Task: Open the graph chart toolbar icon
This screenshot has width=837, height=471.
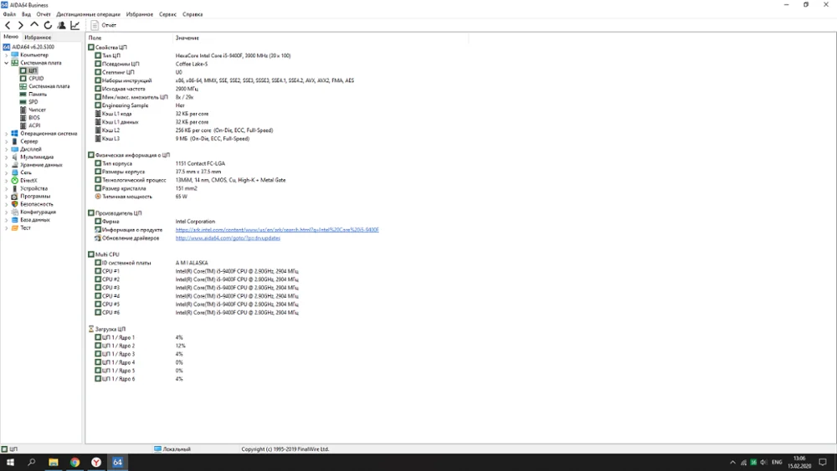Action: [75, 25]
